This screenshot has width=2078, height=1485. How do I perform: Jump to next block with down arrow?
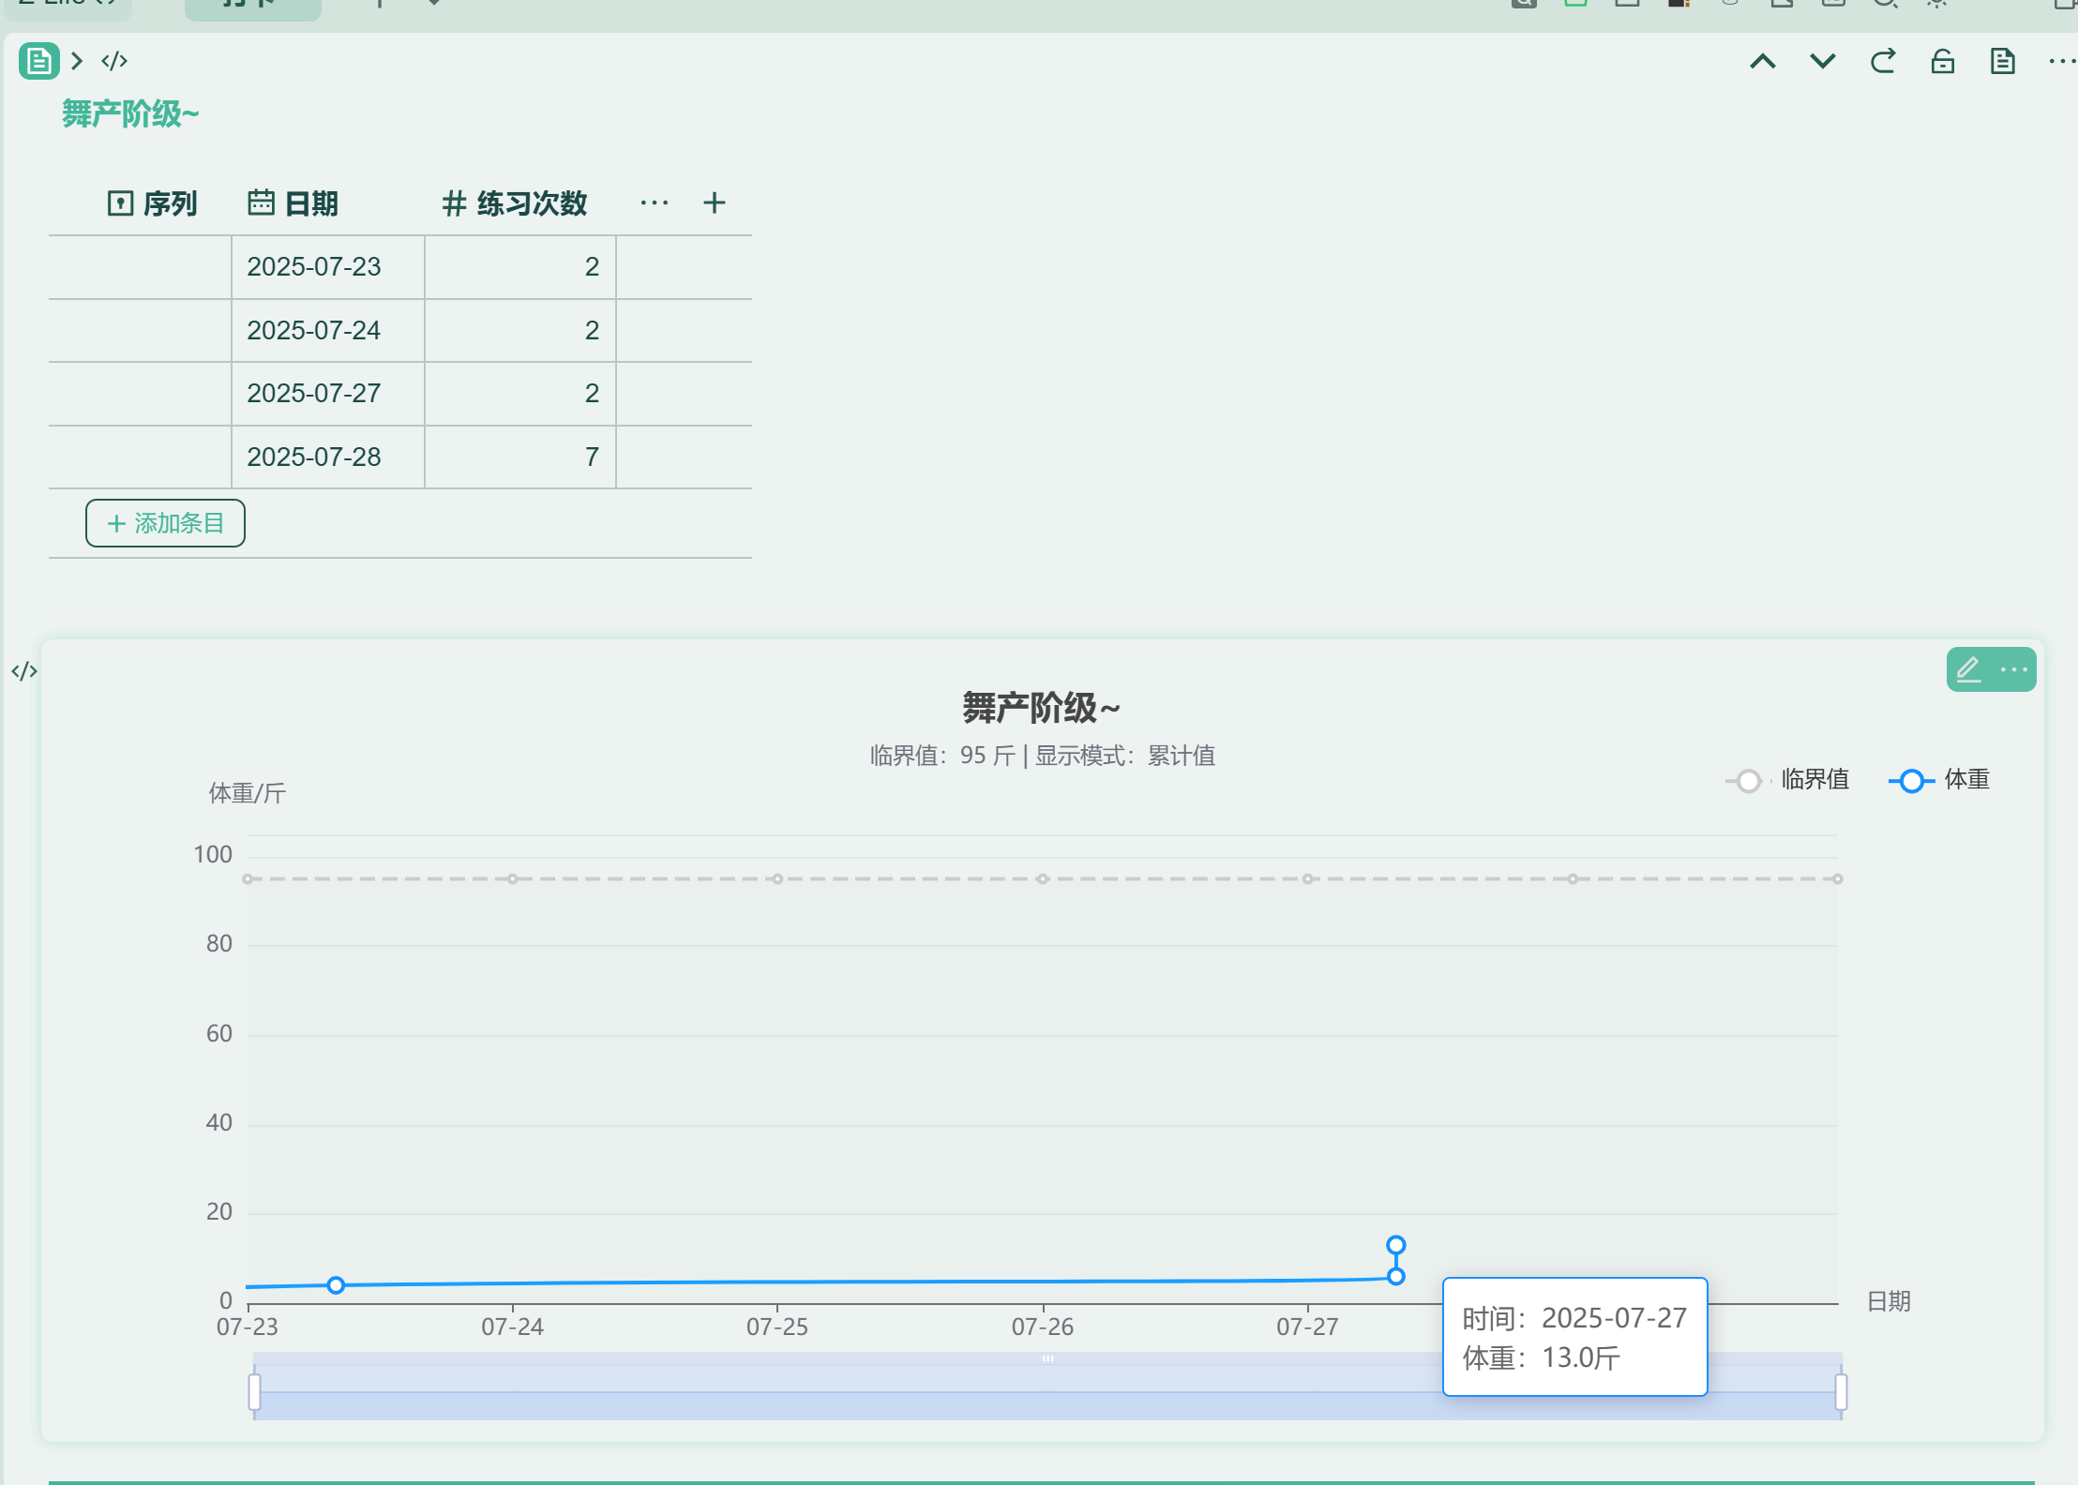[x=1822, y=62]
